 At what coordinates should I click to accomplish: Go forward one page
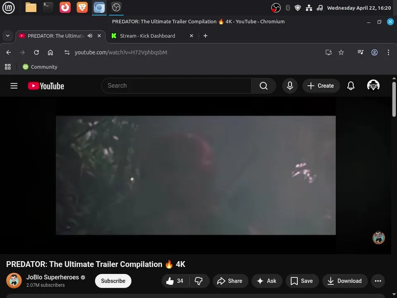point(22,53)
